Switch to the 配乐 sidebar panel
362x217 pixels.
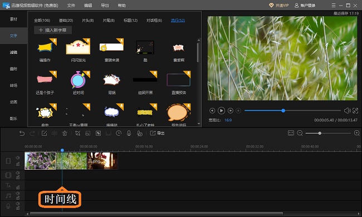(13, 119)
